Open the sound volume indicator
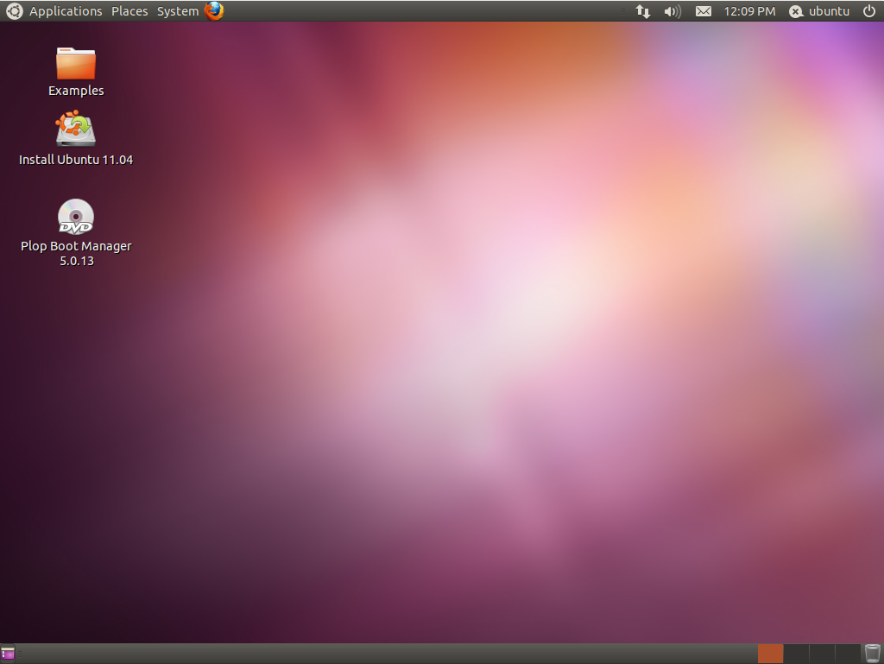884x664 pixels. pyautogui.click(x=672, y=11)
